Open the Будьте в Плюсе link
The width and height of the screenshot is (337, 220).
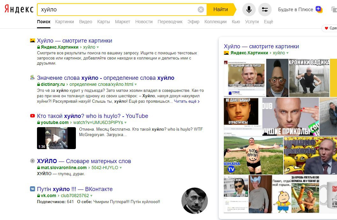point(296,10)
